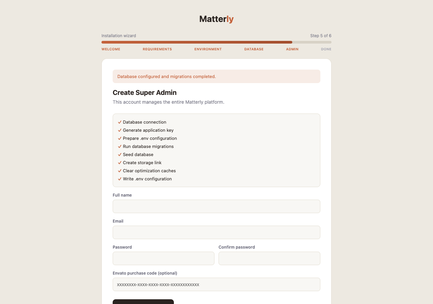Click the dark submit button below the form
Viewport: 433px width, 304px height.
pos(143,302)
